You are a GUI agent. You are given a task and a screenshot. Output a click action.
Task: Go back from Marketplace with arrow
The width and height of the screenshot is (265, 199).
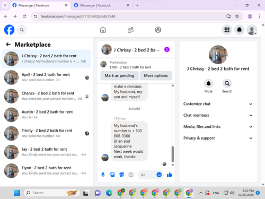(x=8, y=45)
